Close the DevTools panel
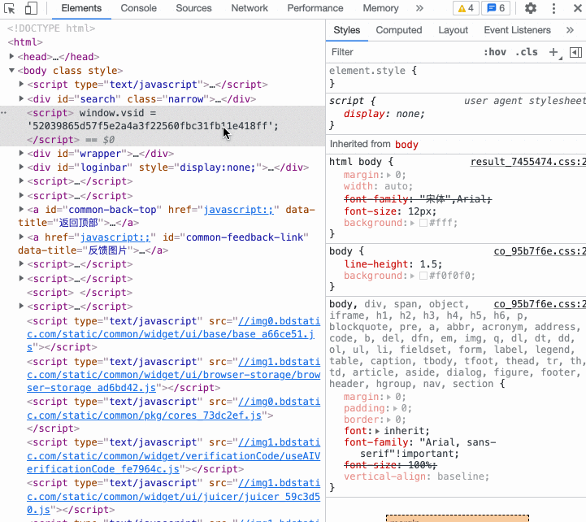Screen dimensions: 586x522 click(577, 8)
